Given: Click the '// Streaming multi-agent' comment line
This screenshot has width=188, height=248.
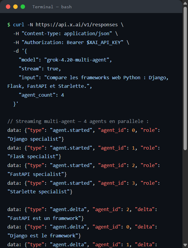Looking at the screenshot, I should (x=78, y=121).
